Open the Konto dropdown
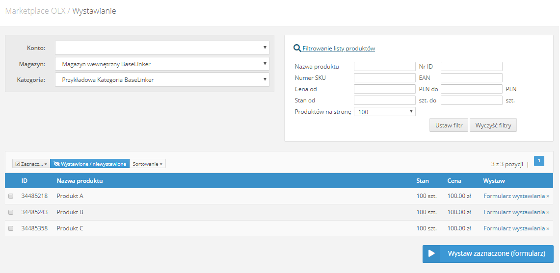Screen dimensions: 560x273 coord(162,48)
